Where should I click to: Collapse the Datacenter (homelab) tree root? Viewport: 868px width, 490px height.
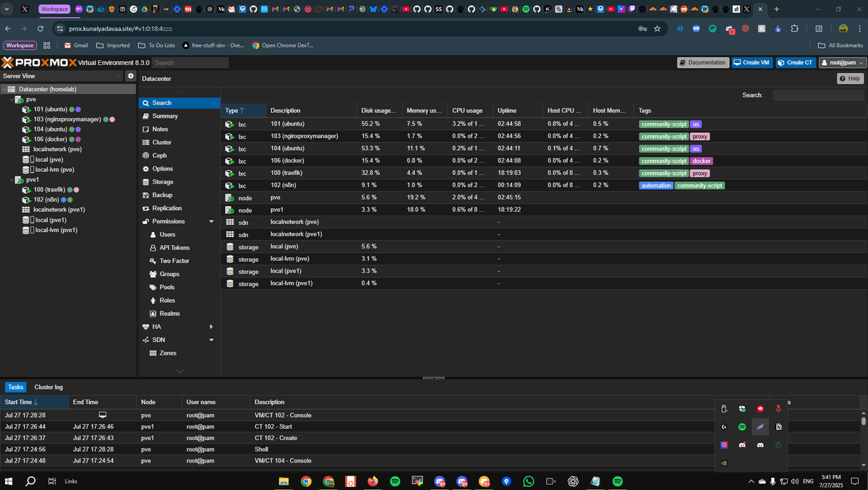coord(4,90)
